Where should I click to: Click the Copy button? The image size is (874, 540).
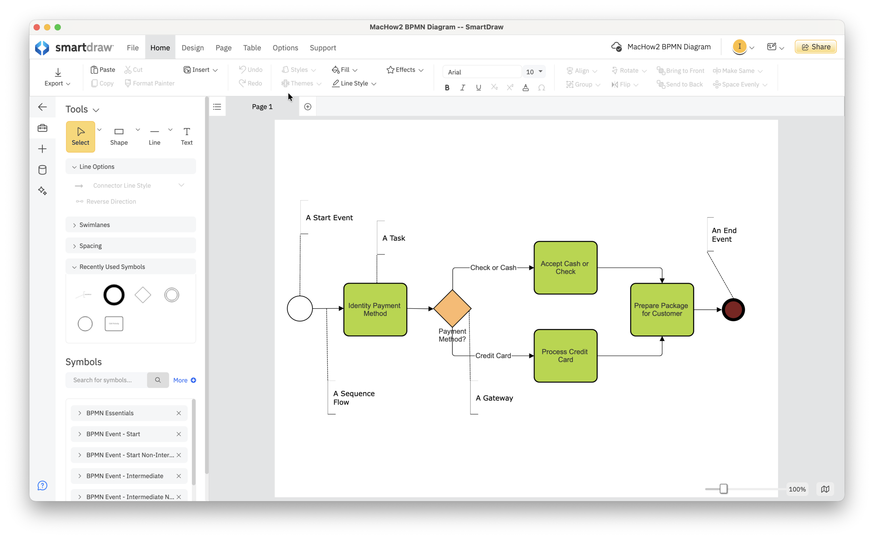(102, 83)
